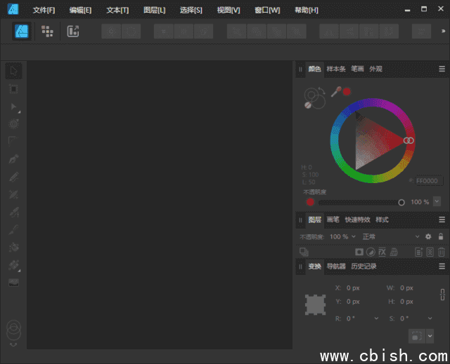The height and width of the screenshot is (364, 450).
Task: Switch to the 样式 Styles tab
Action: (382, 220)
